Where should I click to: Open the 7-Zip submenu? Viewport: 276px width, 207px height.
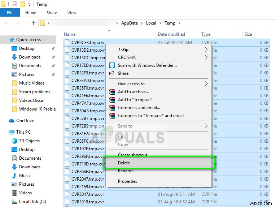158,49
